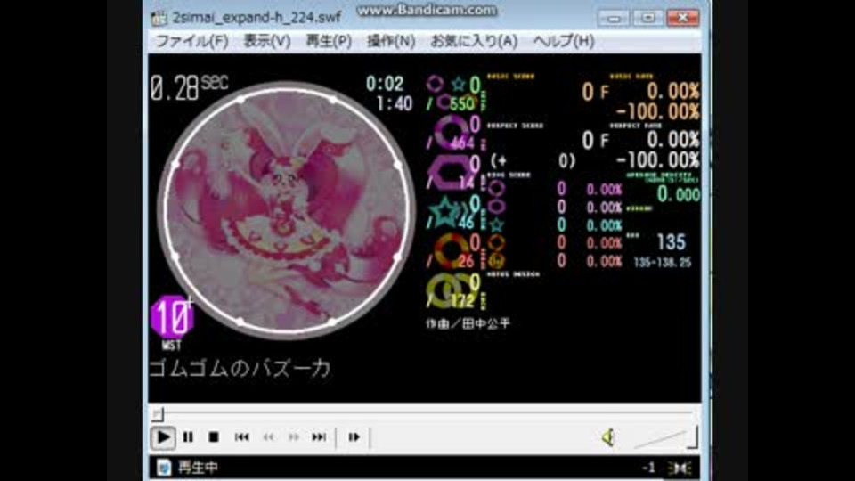855x481 pixels.
Task: Click the 再生中 status text
Action: tap(198, 468)
